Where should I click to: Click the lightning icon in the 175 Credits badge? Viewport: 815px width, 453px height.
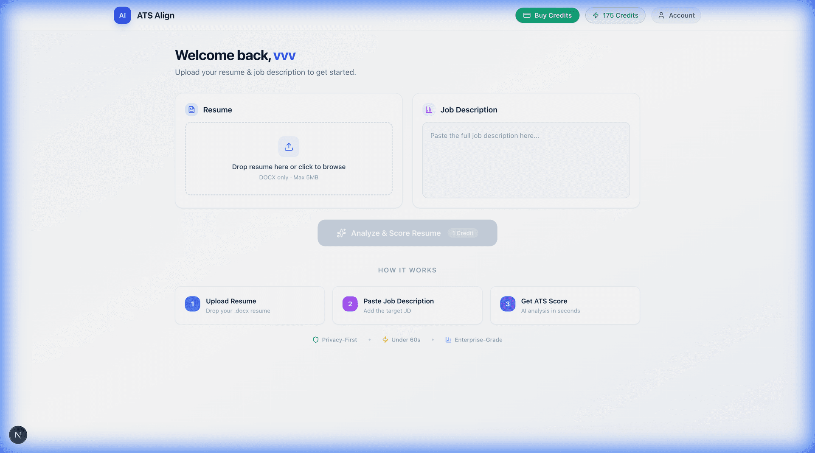pyautogui.click(x=596, y=15)
